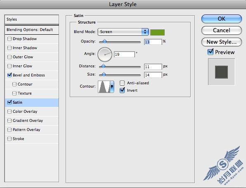Open the green satin color swatch
The width and height of the screenshot is (246, 188).
(x=157, y=32)
